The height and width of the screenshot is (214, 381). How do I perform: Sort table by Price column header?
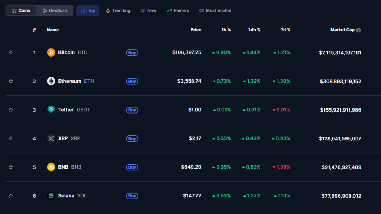click(x=196, y=30)
